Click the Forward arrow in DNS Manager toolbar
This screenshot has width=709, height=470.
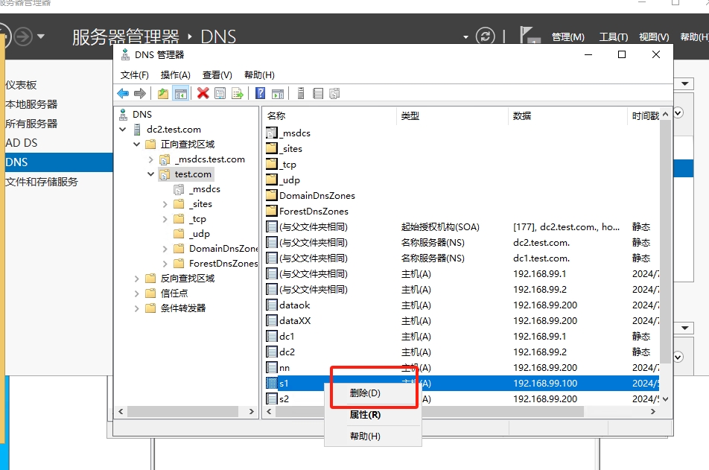click(x=140, y=94)
